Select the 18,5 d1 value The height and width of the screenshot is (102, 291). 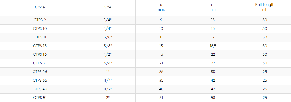213,46
